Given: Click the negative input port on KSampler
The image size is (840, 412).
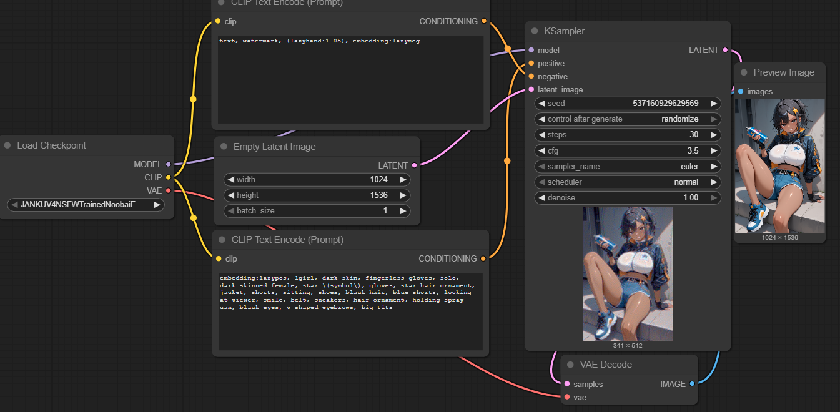Looking at the screenshot, I should (x=531, y=76).
